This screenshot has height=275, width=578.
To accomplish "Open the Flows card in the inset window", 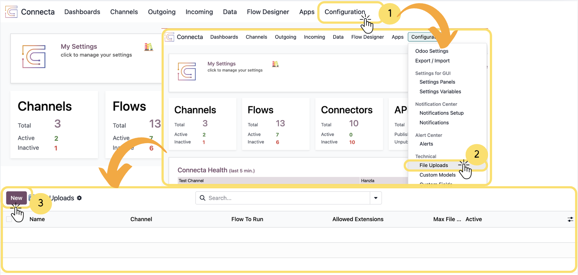I will pyautogui.click(x=276, y=124).
